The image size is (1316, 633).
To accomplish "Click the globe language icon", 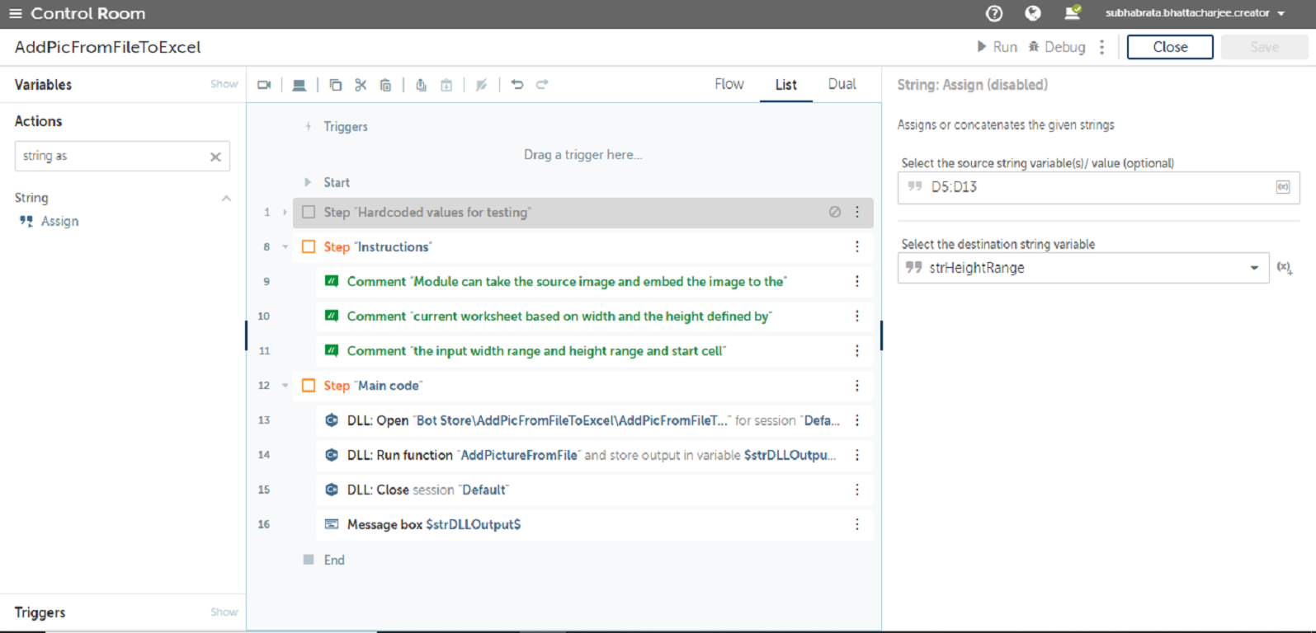I will 1032,13.
